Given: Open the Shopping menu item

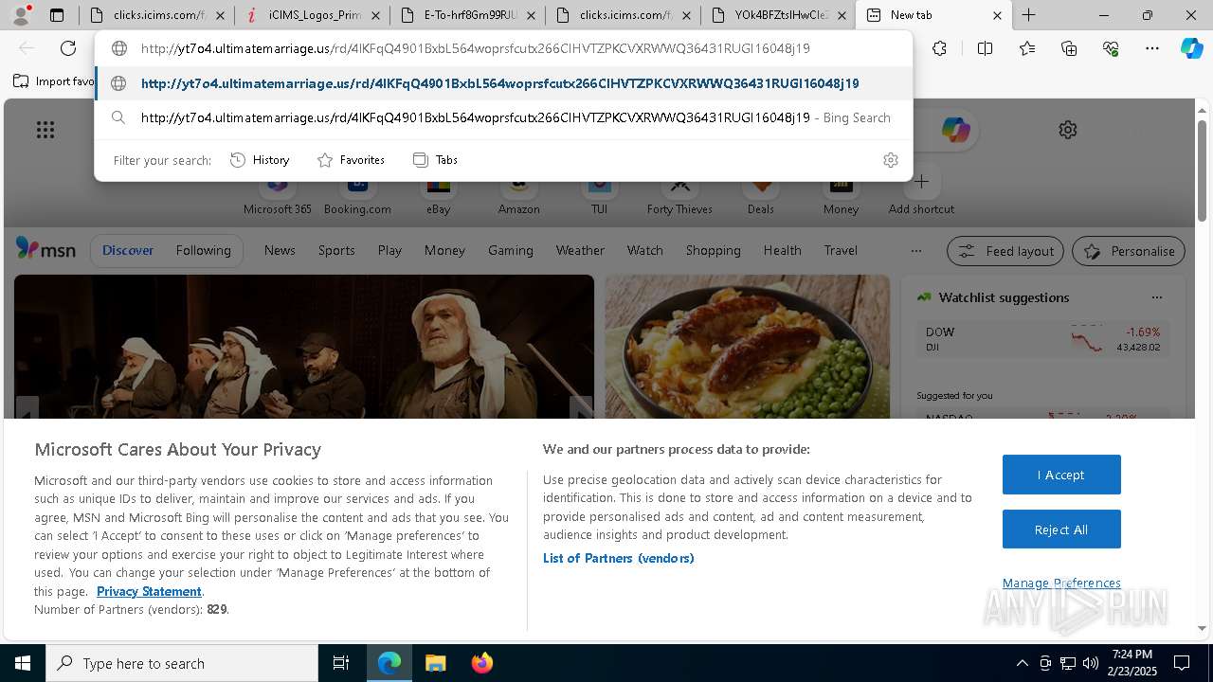Looking at the screenshot, I should coord(713,250).
